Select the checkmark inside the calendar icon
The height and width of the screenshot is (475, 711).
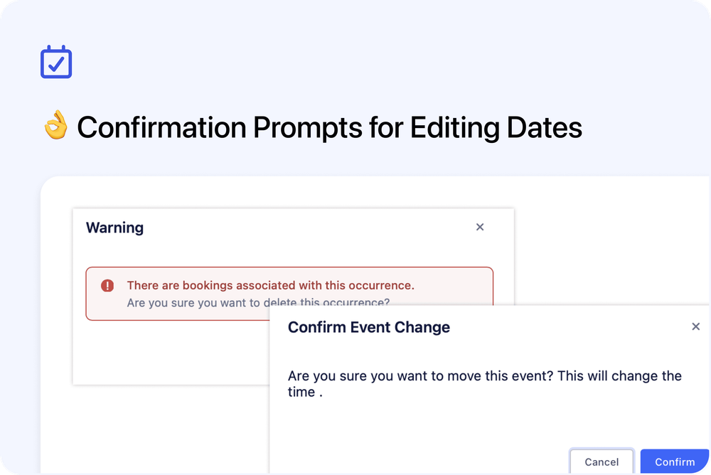point(55,63)
